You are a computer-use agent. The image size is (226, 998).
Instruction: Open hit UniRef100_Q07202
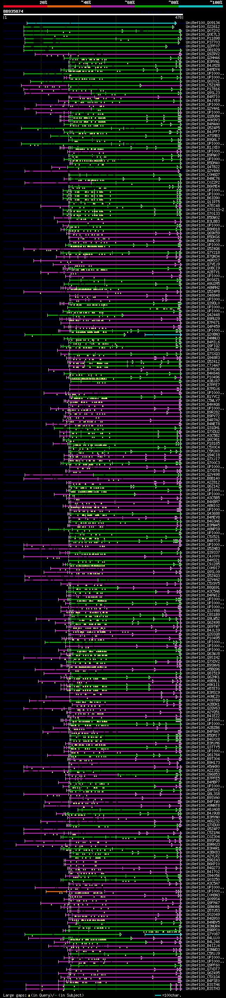202,30
